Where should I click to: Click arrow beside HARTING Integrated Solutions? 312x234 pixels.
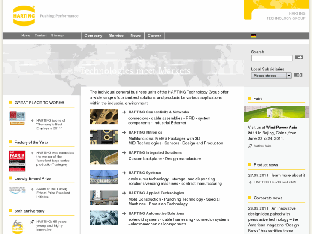[x=124, y=152]
